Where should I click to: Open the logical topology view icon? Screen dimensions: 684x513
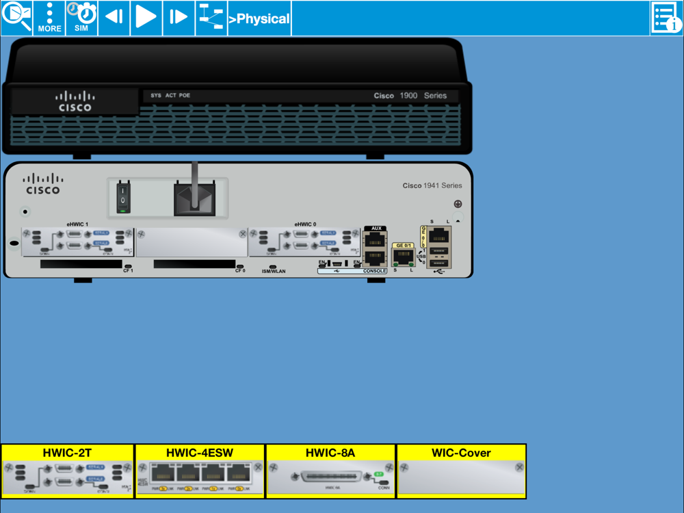pos(211,18)
